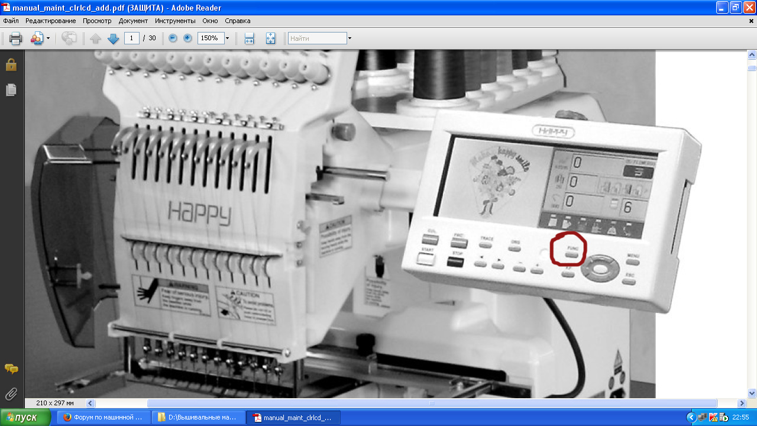757x426 pixels.
Task: Open the Редактирование menu
Action: (51, 21)
